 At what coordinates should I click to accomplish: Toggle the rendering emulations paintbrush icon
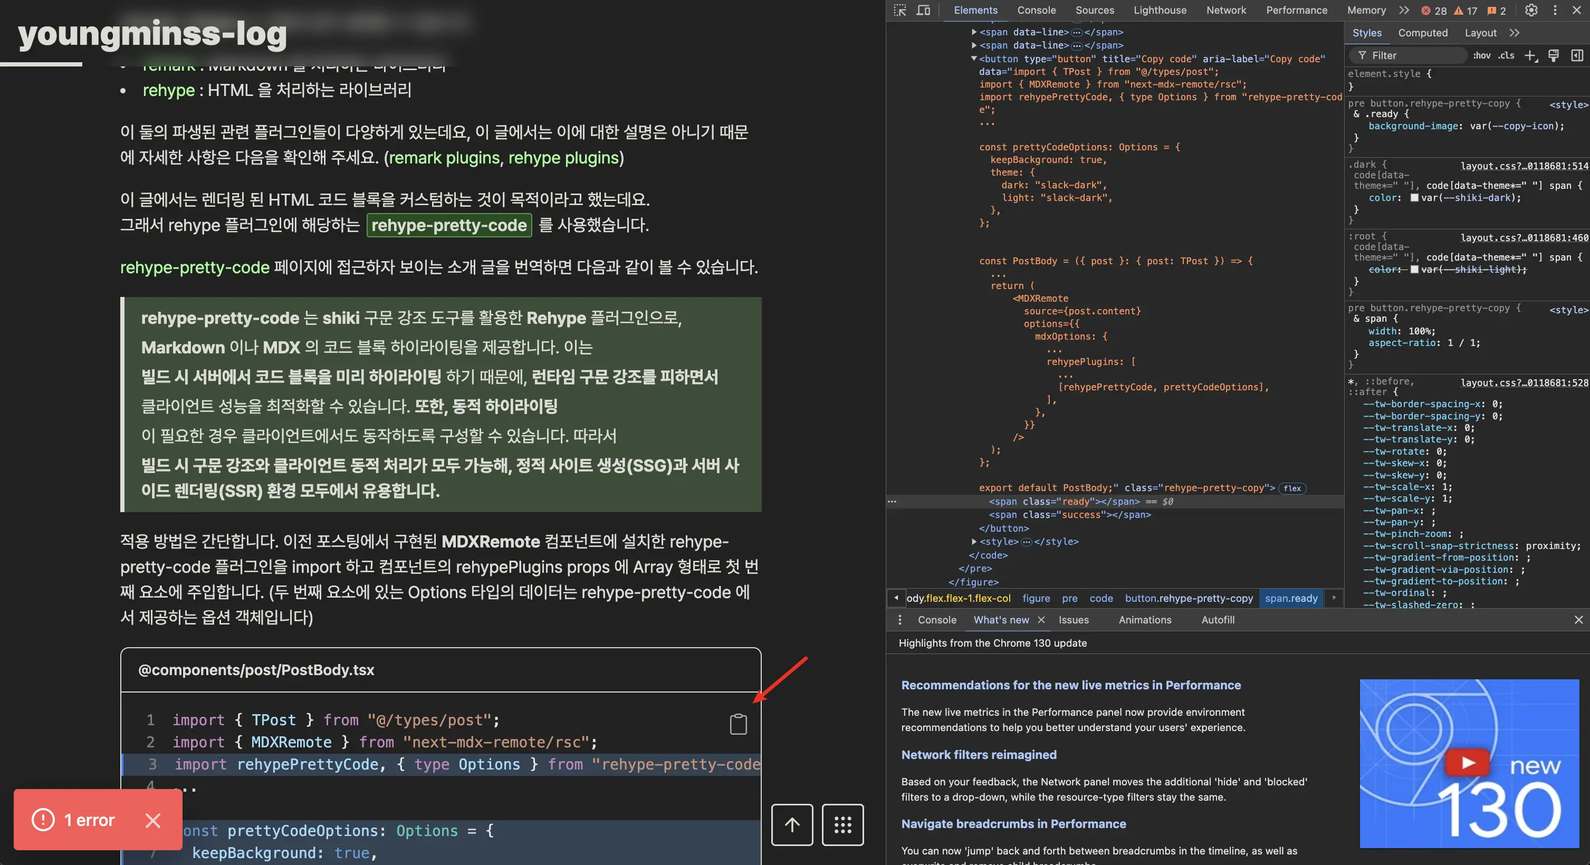(x=1554, y=55)
